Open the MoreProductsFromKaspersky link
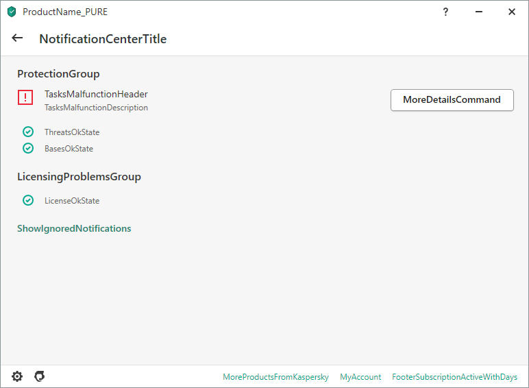This screenshot has width=529, height=388. click(x=275, y=377)
